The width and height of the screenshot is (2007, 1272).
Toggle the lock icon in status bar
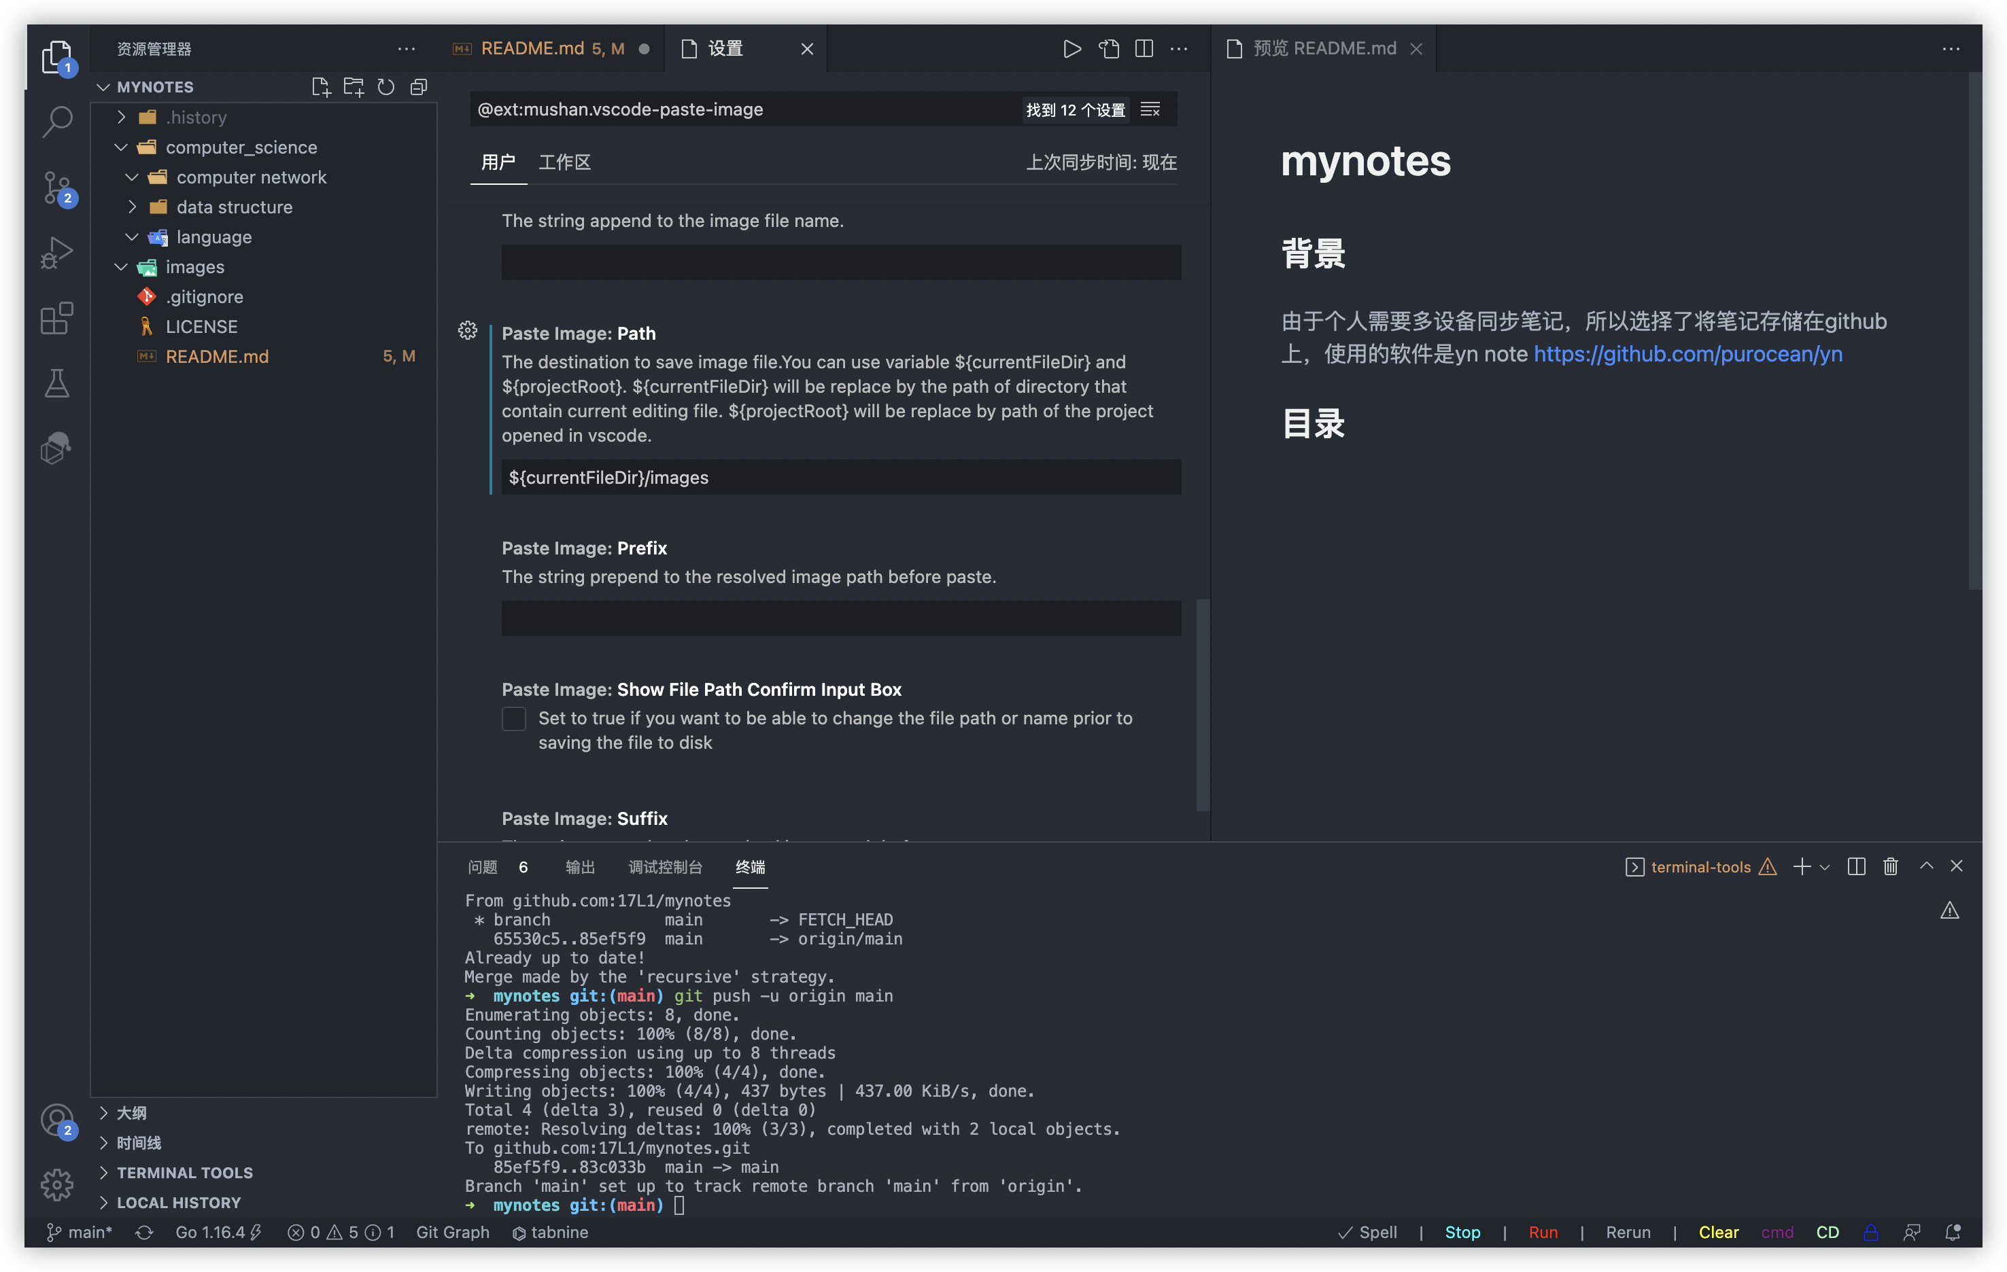coord(1870,1232)
